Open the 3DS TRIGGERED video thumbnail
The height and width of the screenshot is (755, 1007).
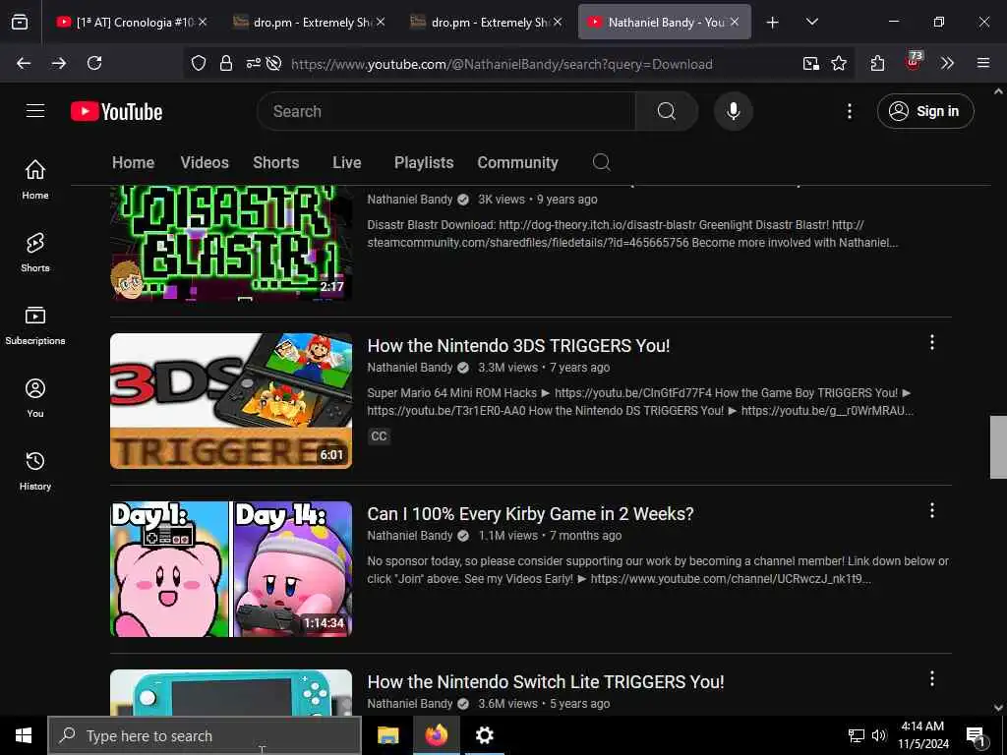[x=231, y=401]
